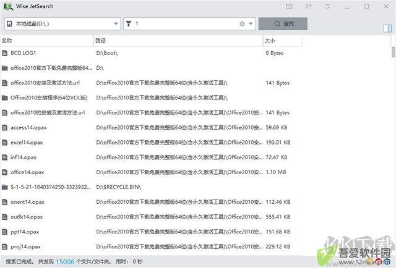The image size is (396, 268).
Task: Click the filter funnel icon in search box
Action: click(129, 23)
